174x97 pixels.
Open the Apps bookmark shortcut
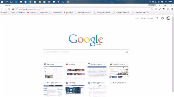4,13
